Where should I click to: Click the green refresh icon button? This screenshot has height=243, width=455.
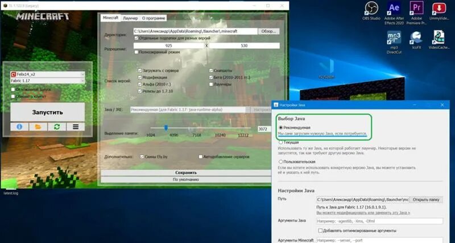pos(57,127)
